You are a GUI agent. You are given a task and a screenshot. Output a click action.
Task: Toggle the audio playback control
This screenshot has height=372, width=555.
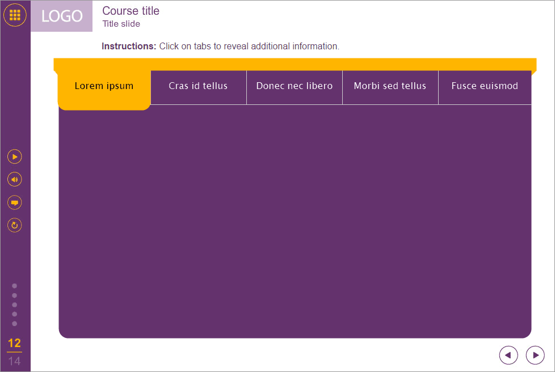(15, 179)
